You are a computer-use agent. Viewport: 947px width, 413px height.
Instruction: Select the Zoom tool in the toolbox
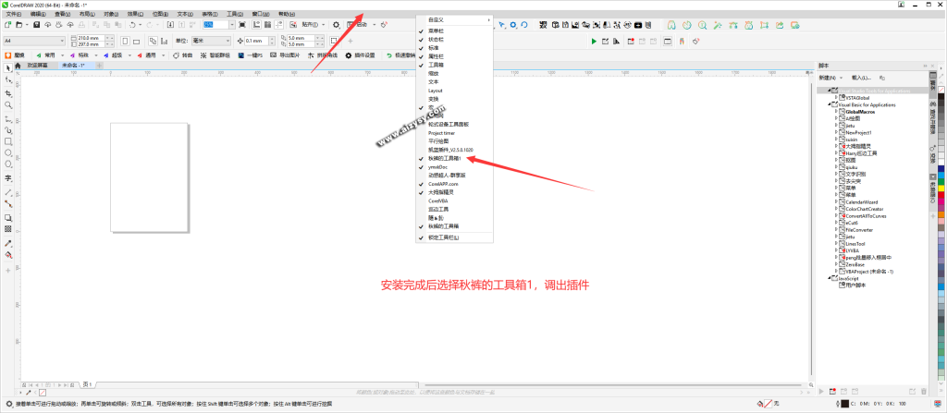point(8,105)
